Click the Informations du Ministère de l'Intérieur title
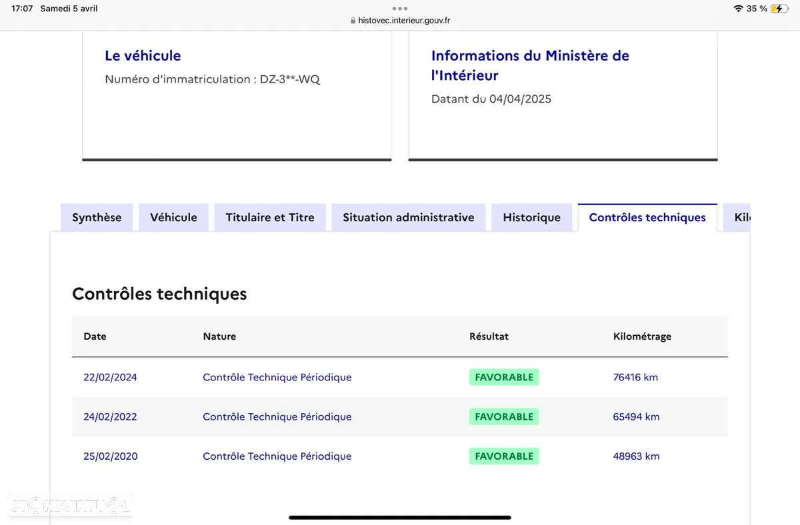 click(x=530, y=65)
